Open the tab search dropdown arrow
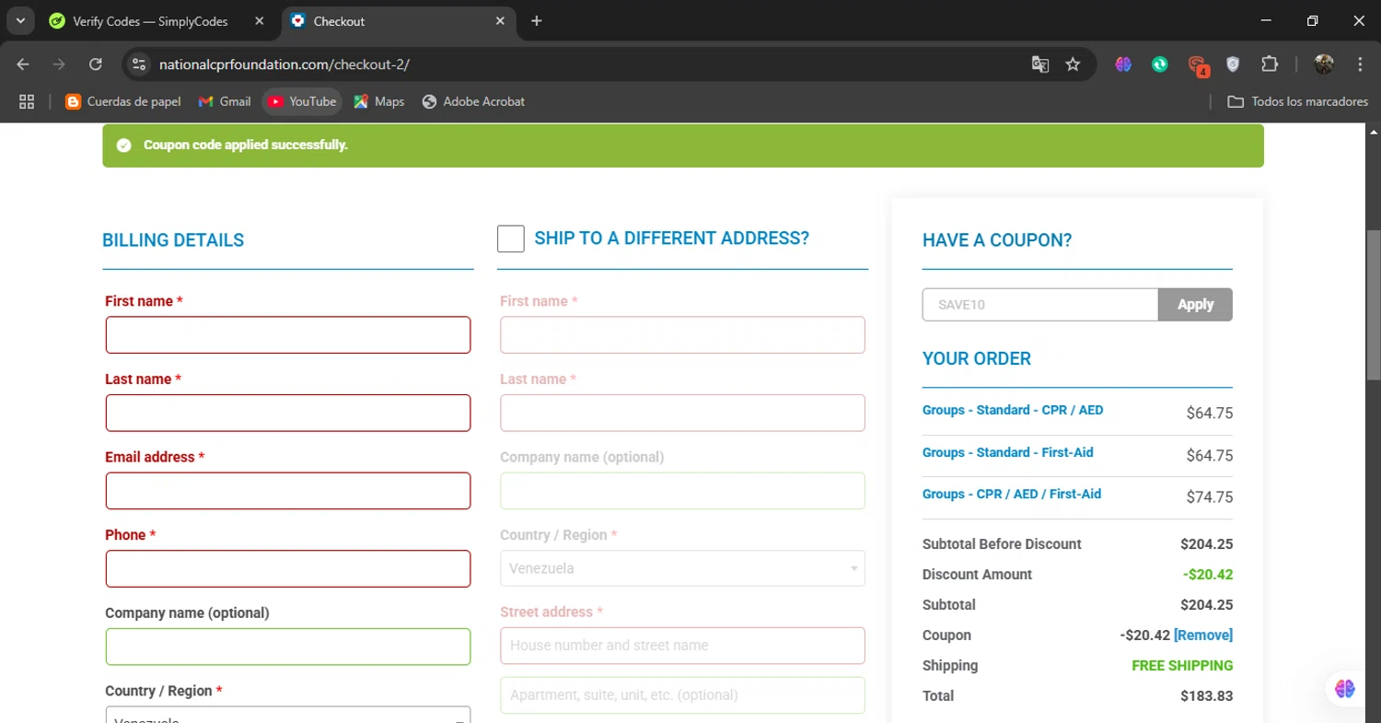1381x723 pixels. (x=20, y=21)
